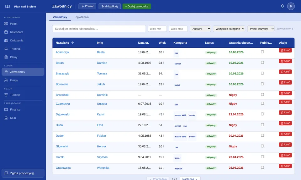301x180 pixels.
Task: Open the Górski surname link
Action: [x=60, y=157]
